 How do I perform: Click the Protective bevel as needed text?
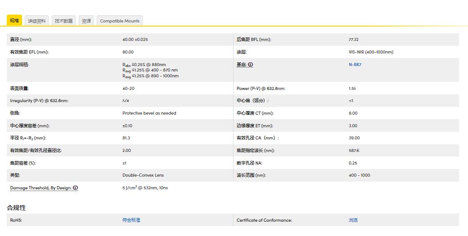(x=149, y=113)
